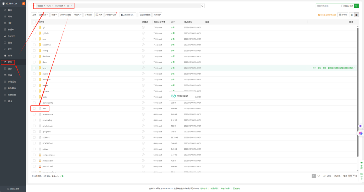Click the 安全 shield icon in sidebar
This screenshot has height=192, width=364.
click(5, 49)
